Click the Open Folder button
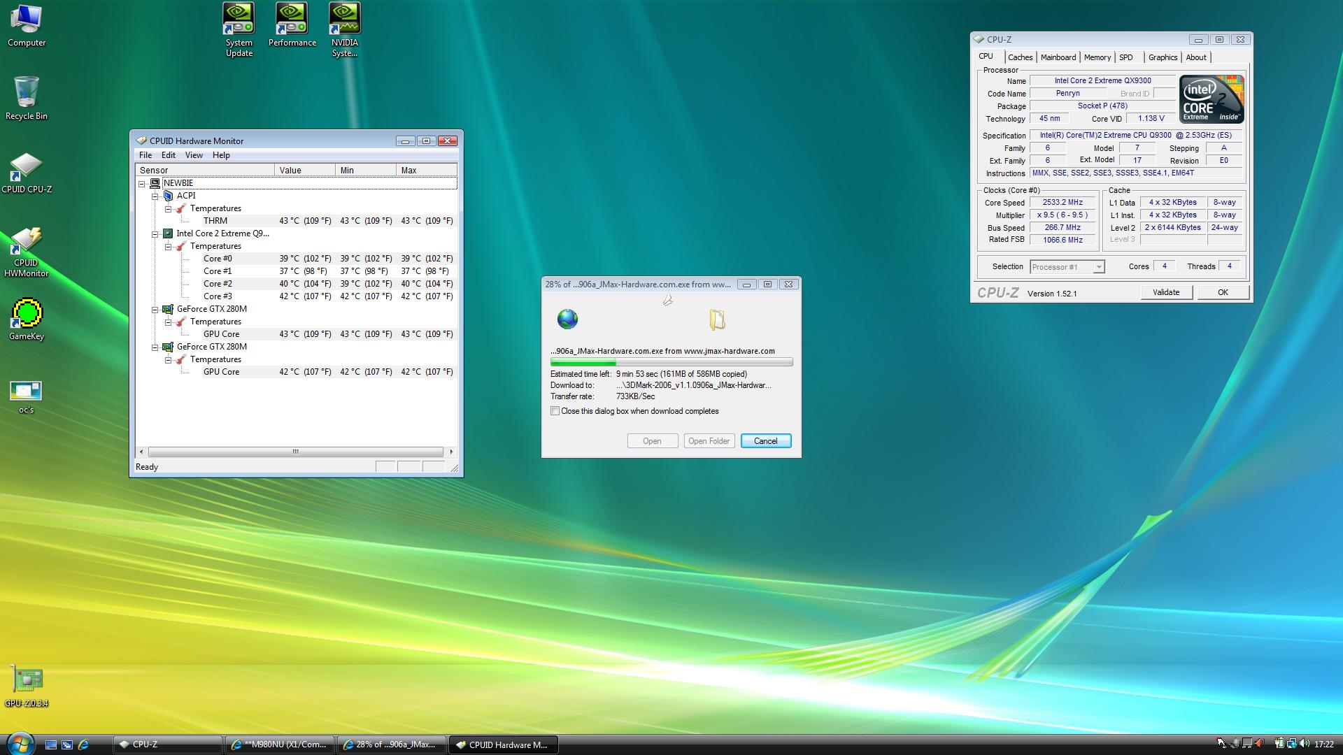 (x=709, y=441)
